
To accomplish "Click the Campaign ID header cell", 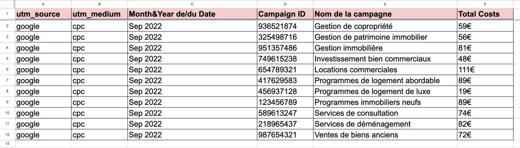I will [285, 14].
